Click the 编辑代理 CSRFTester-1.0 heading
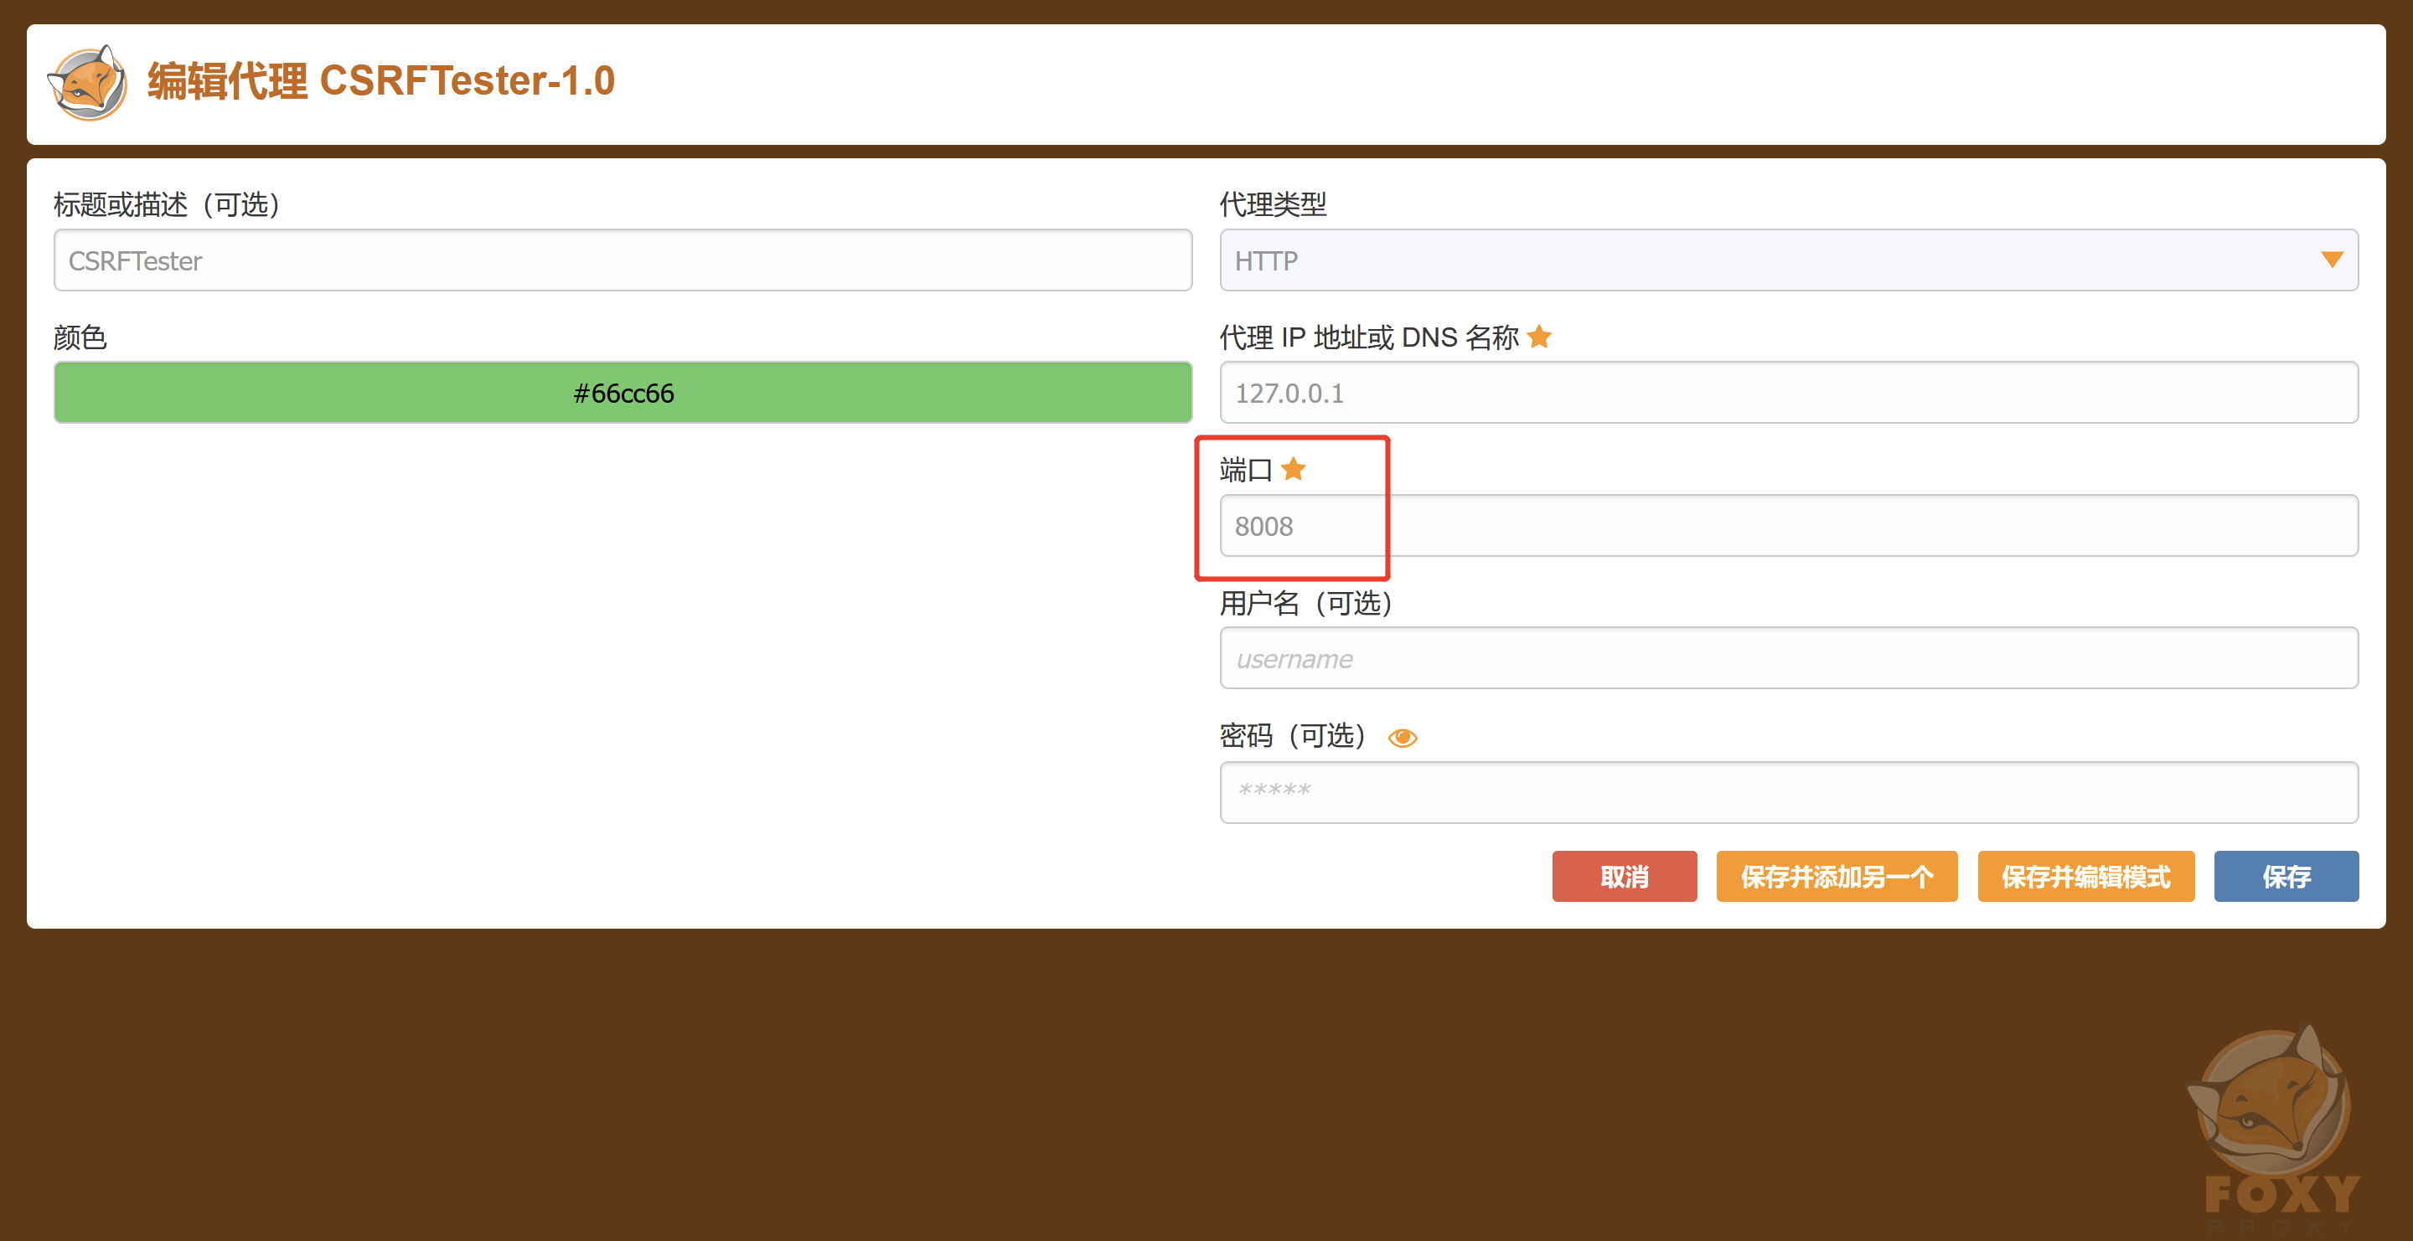The height and width of the screenshot is (1241, 2413). pyautogui.click(x=380, y=81)
